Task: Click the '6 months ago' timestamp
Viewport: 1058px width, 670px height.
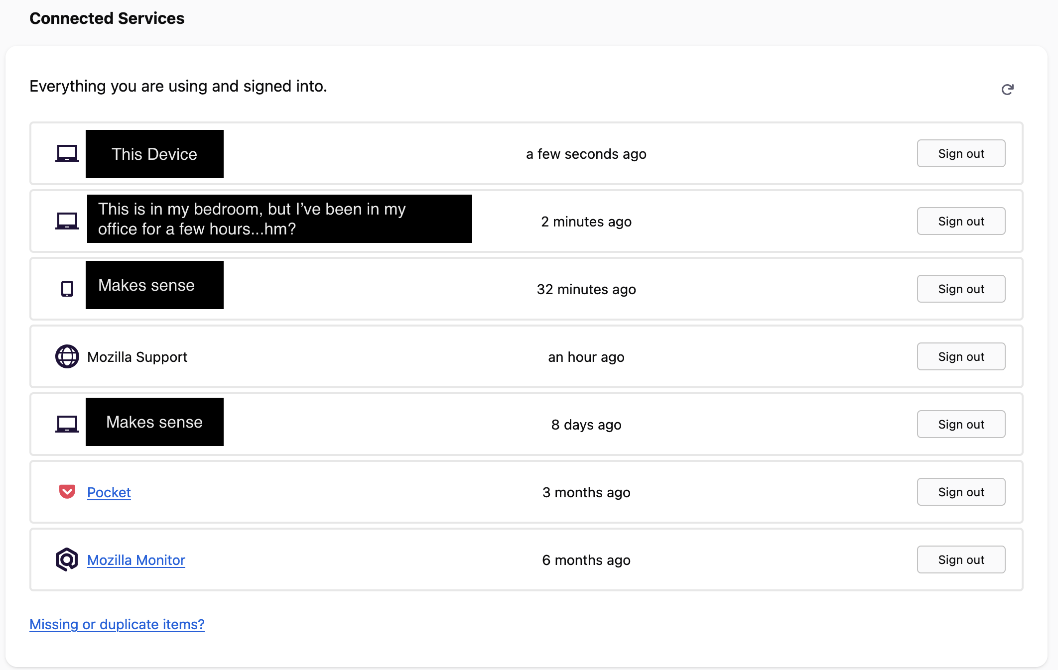Action: 586,560
